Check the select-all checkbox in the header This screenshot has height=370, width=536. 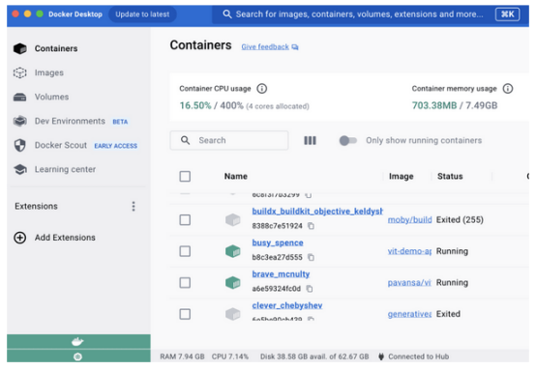tap(185, 177)
